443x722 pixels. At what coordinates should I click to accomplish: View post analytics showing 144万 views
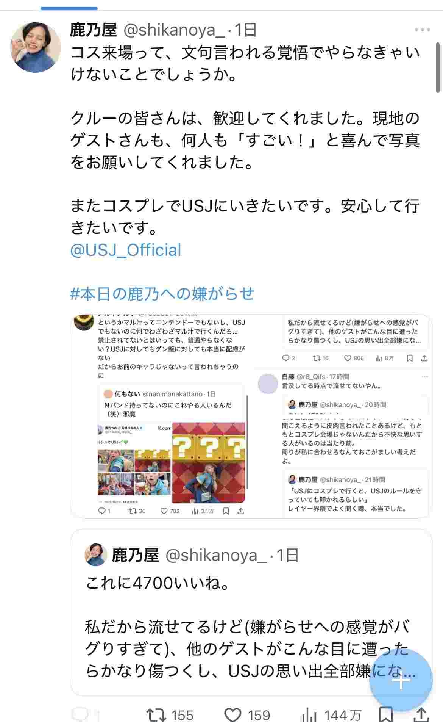[x=331, y=715]
